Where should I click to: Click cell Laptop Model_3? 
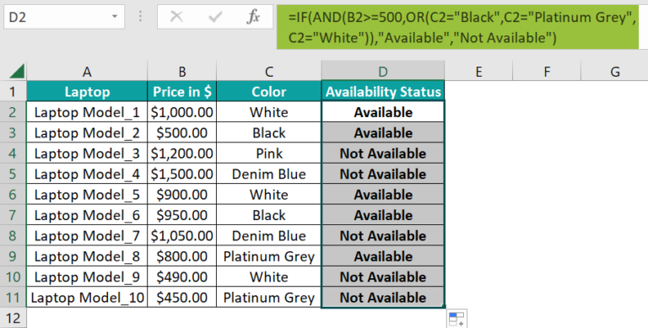[87, 153]
